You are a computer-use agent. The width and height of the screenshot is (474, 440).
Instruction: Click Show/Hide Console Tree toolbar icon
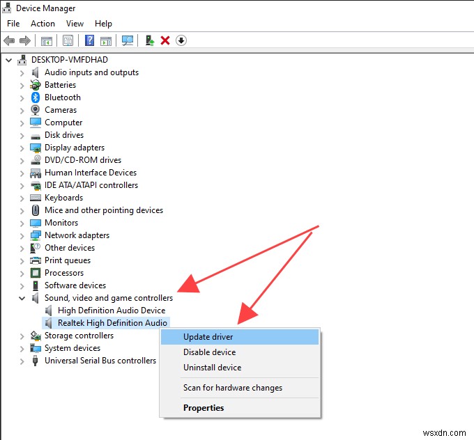click(47, 41)
